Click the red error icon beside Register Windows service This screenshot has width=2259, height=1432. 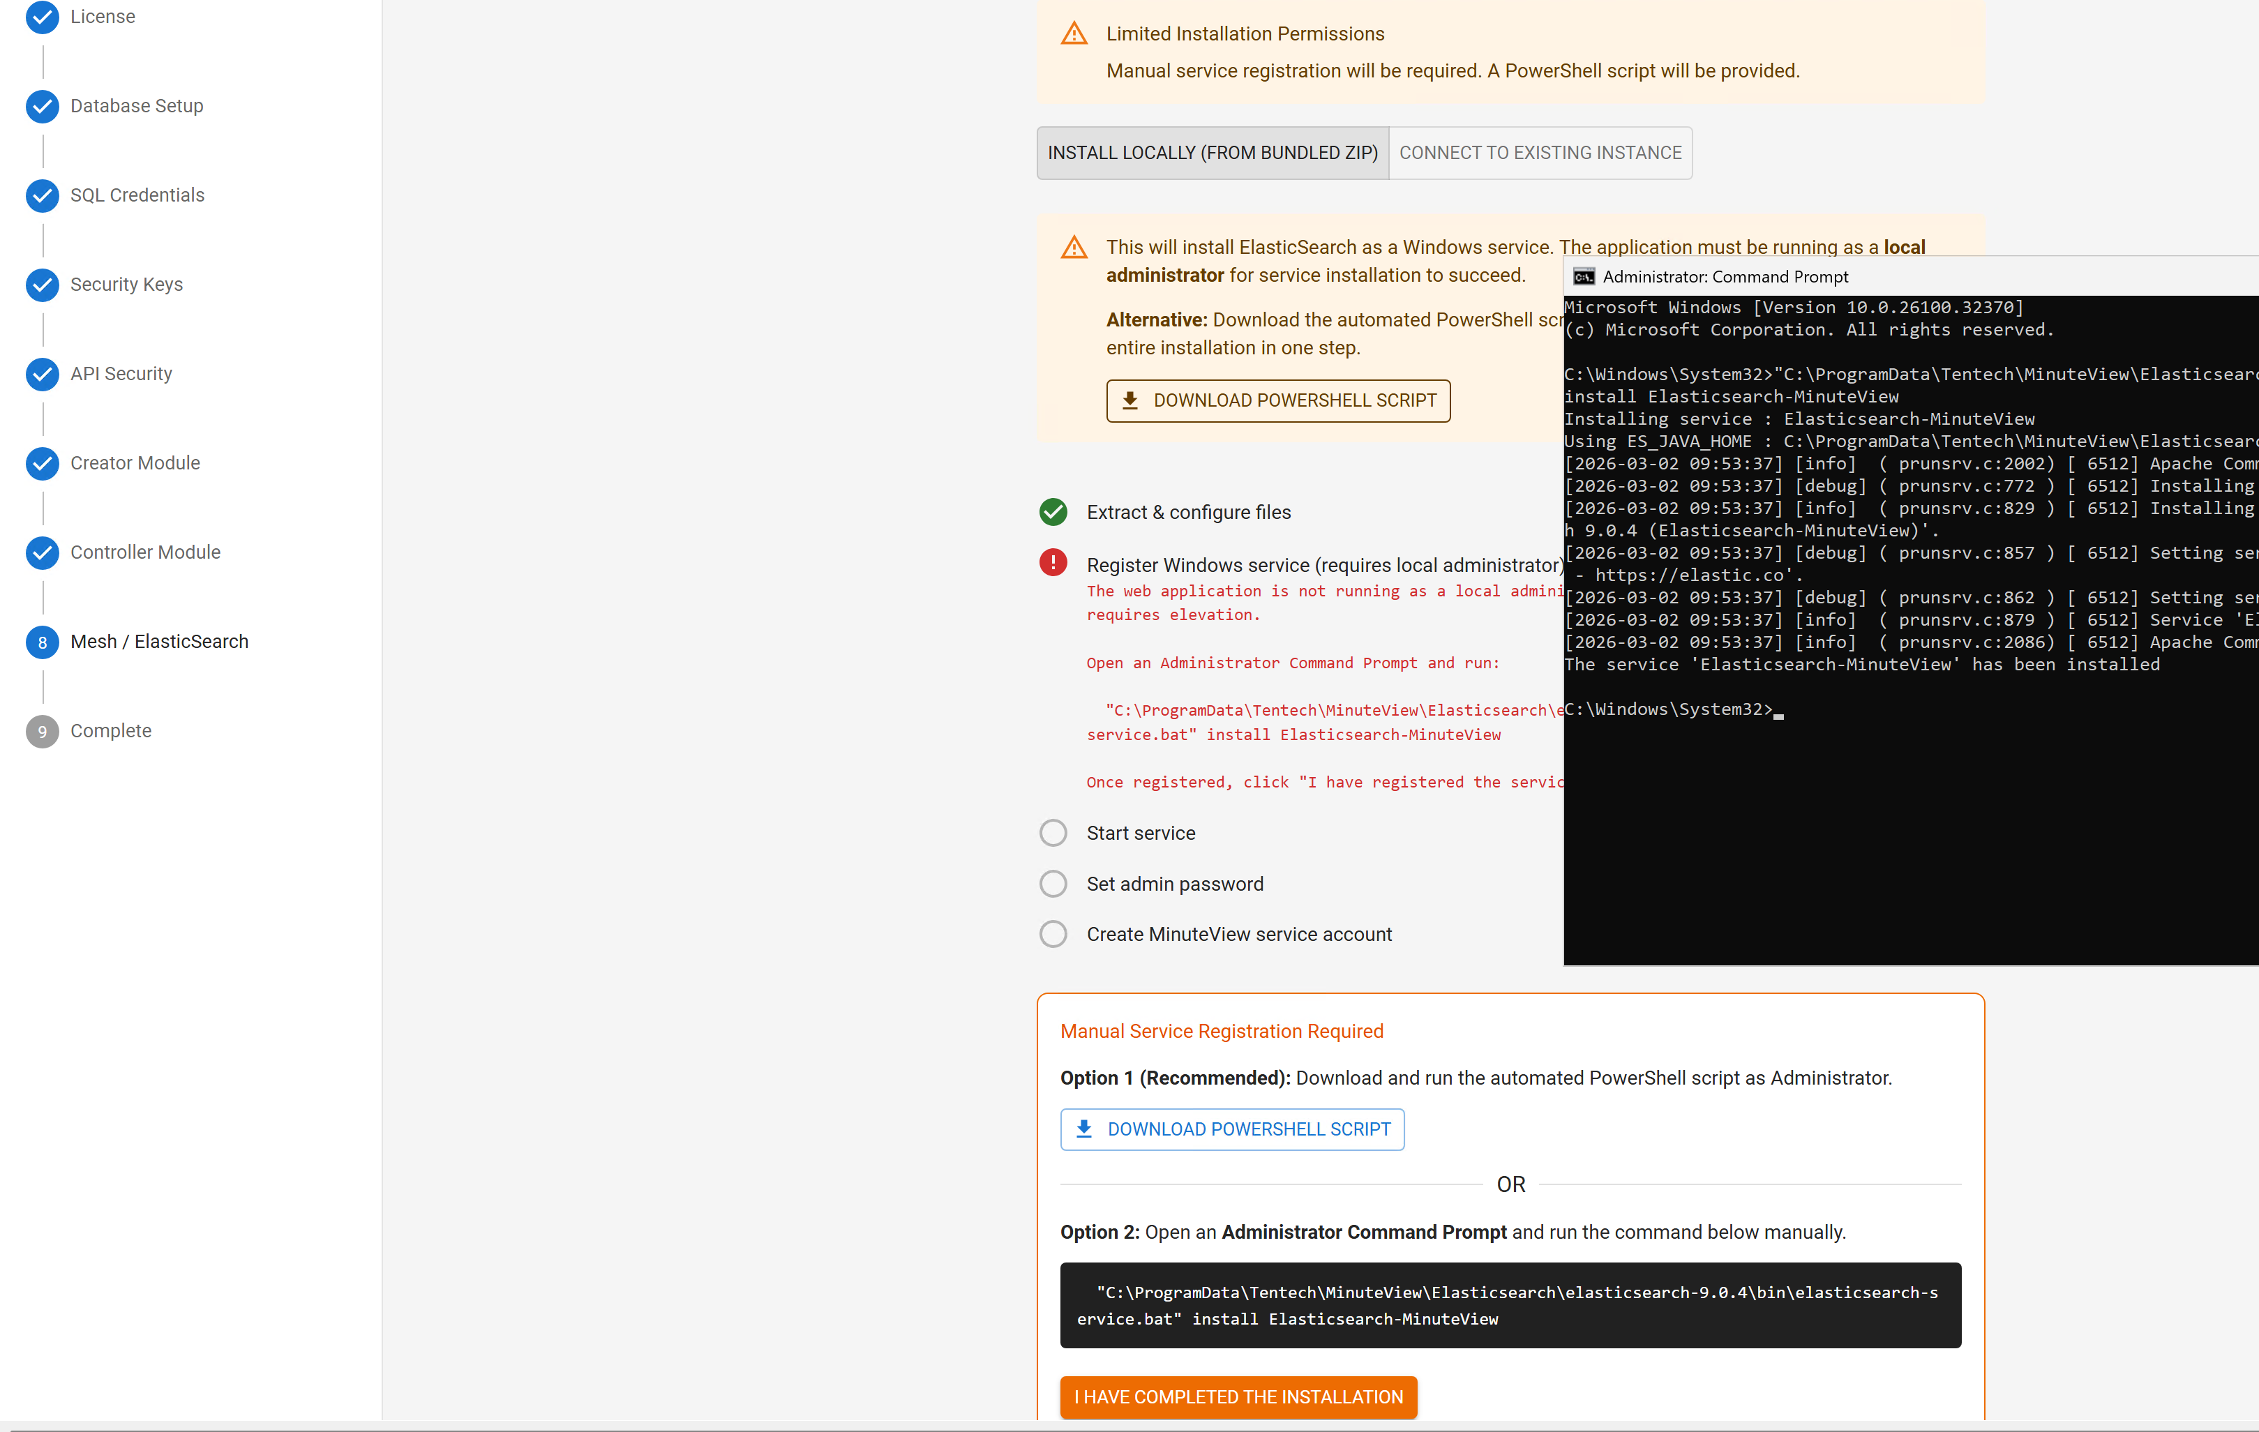(x=1053, y=563)
